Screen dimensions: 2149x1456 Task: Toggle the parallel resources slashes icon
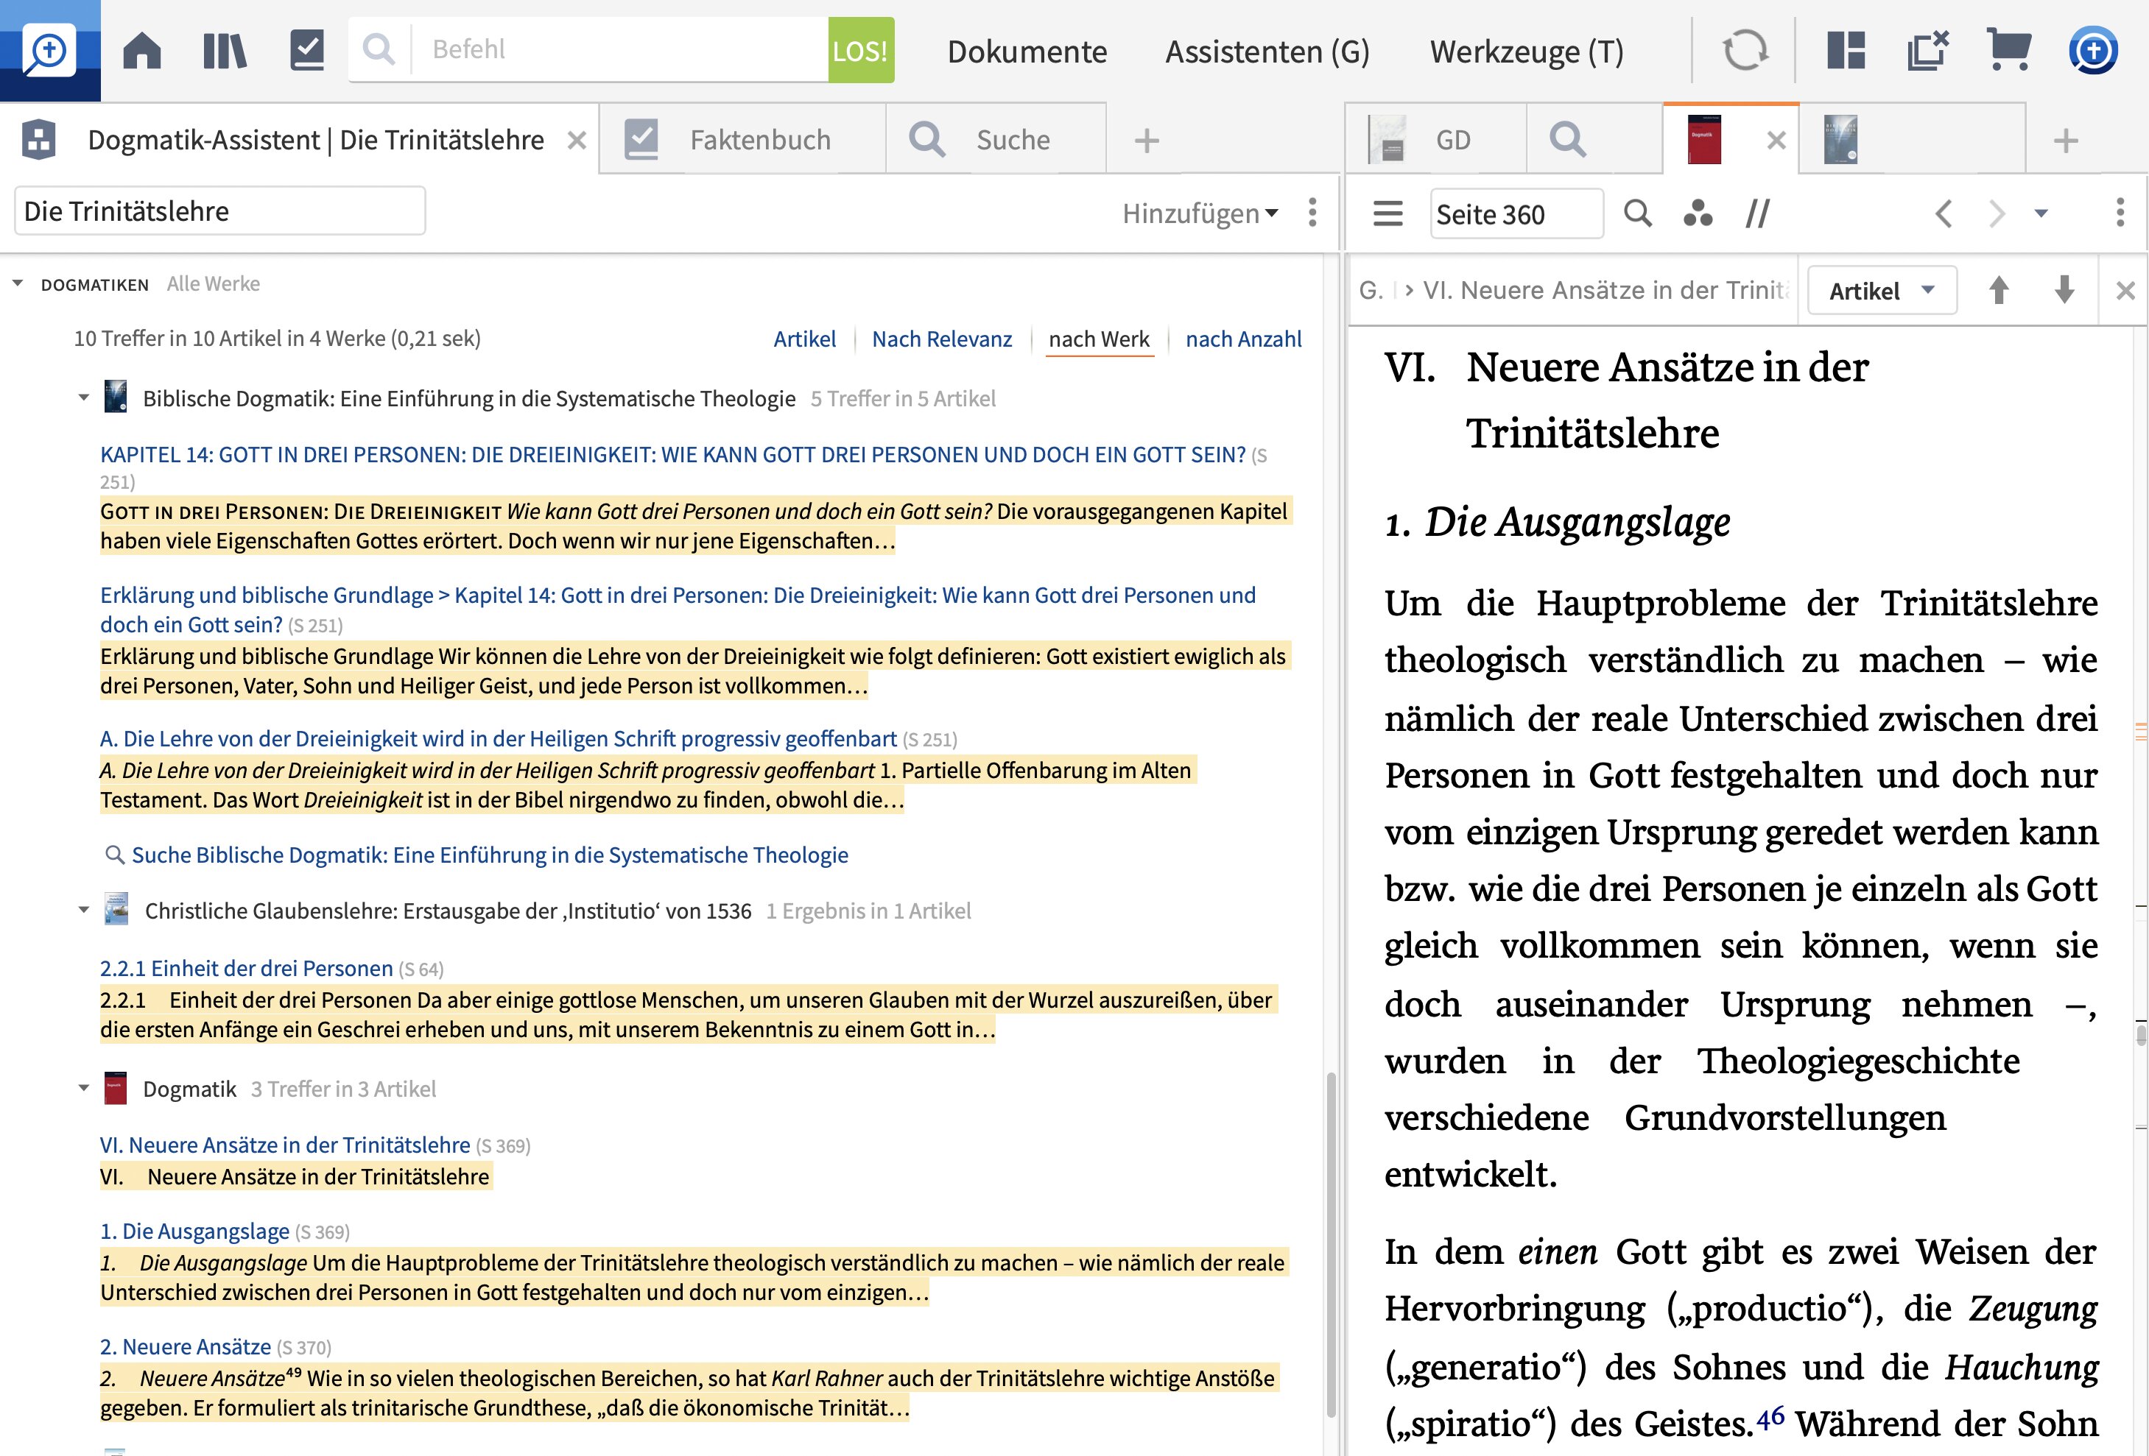1757,213
